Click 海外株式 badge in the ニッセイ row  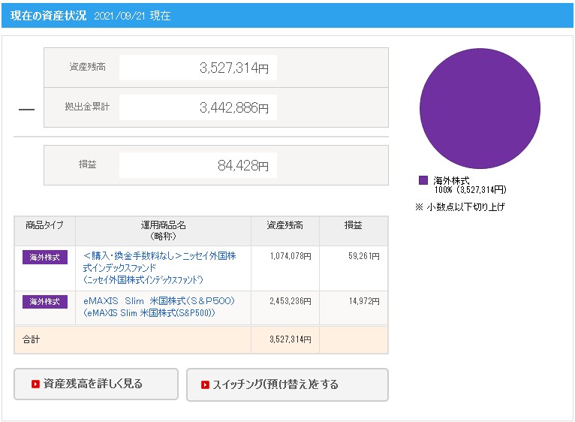[45, 258]
